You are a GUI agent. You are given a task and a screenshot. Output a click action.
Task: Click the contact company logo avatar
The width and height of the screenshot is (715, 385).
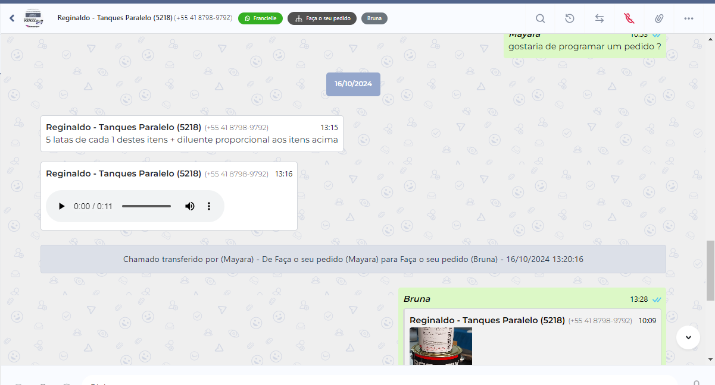coord(33,18)
